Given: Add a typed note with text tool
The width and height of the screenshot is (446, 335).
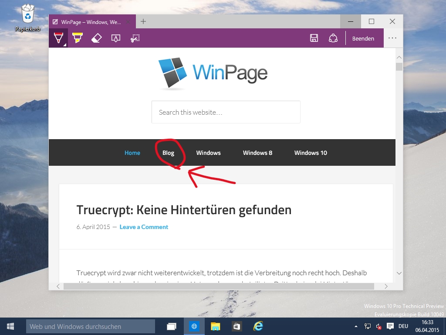Looking at the screenshot, I should (116, 38).
